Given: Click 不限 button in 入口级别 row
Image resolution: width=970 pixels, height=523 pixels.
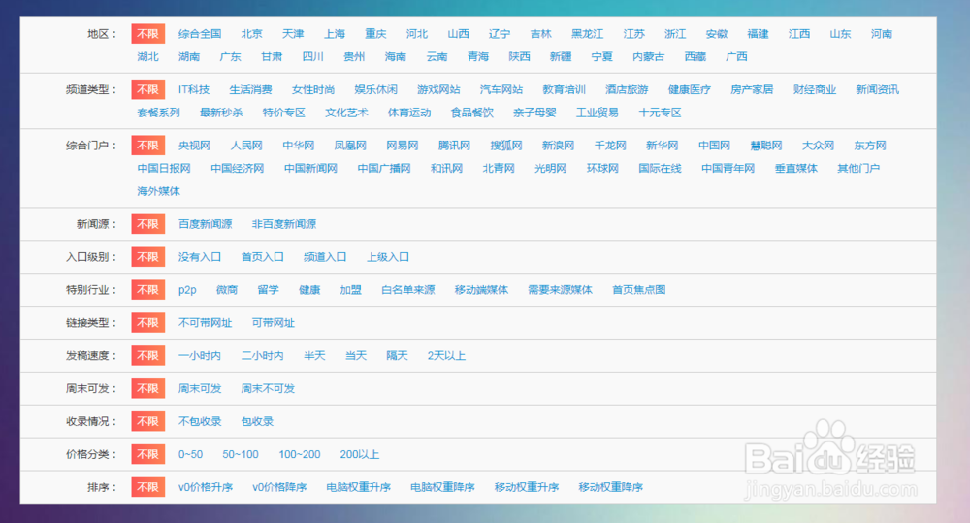Looking at the screenshot, I should [x=147, y=257].
